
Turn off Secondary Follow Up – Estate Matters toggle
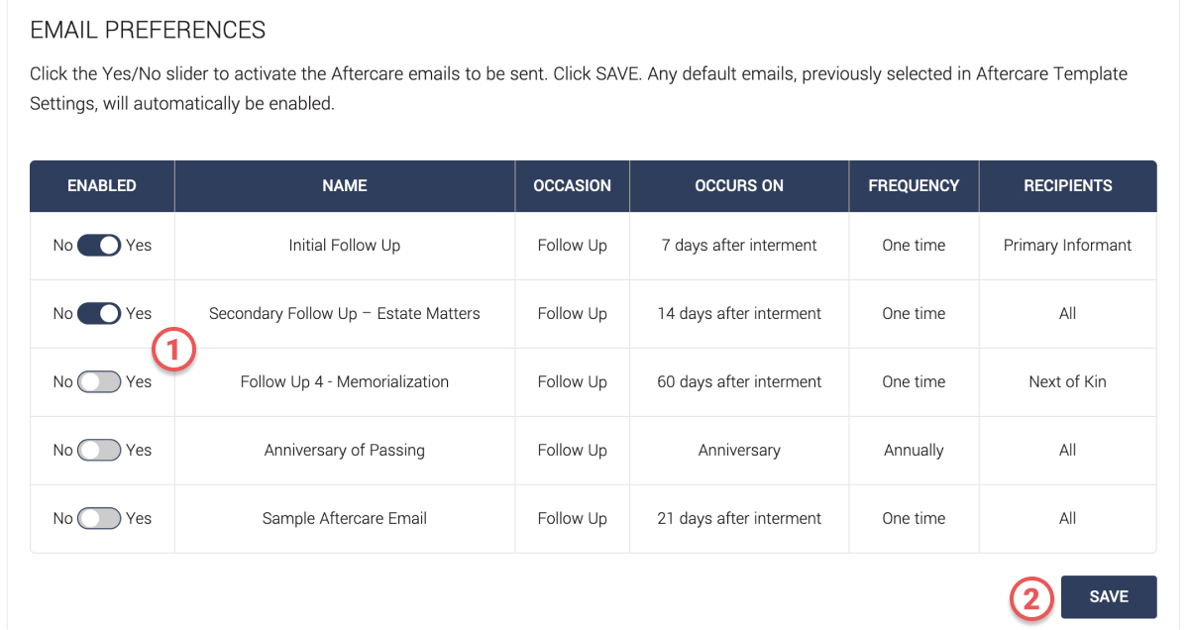[99, 313]
